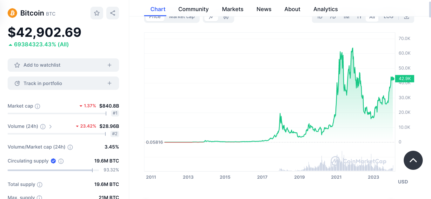The height and width of the screenshot is (199, 431).
Task: Expand Add to watchlist with plus sign
Action: pyautogui.click(x=109, y=65)
